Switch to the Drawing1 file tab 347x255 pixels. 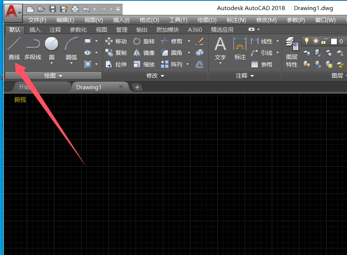[x=100, y=87]
